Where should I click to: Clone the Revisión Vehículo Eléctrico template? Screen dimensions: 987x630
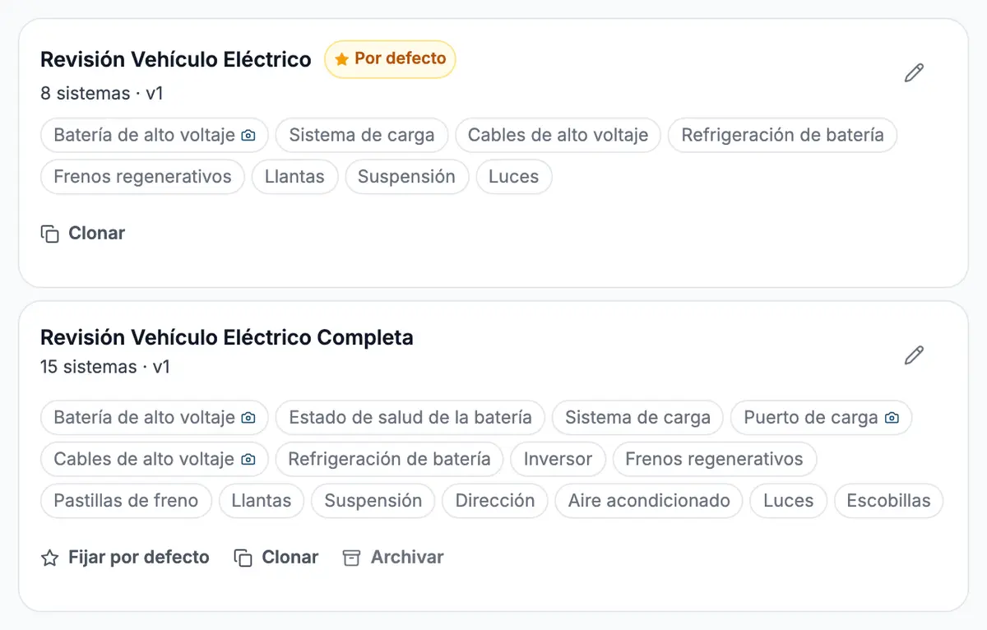(x=83, y=234)
